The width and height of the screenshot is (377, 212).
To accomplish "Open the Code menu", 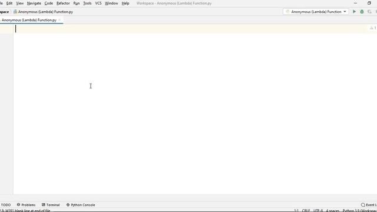I will [48, 4].
